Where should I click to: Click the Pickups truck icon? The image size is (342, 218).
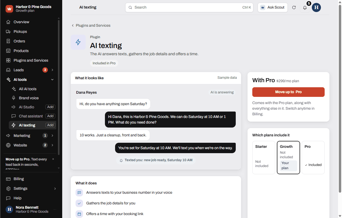tap(8, 31)
